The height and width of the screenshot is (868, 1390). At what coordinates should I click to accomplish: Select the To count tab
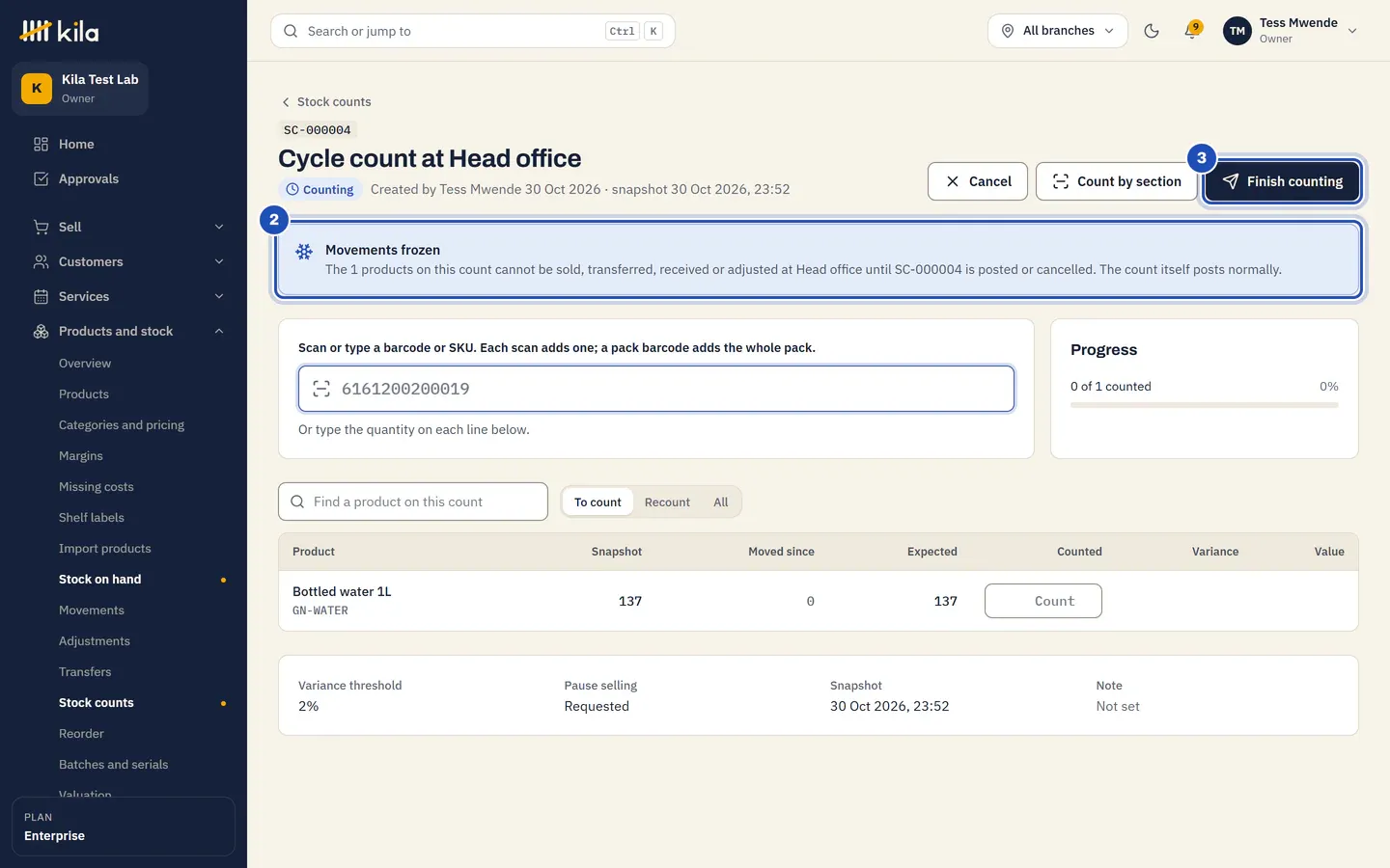pos(598,502)
